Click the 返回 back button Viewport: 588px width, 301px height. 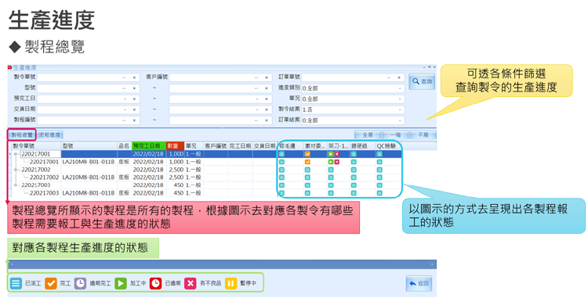[x=419, y=284]
